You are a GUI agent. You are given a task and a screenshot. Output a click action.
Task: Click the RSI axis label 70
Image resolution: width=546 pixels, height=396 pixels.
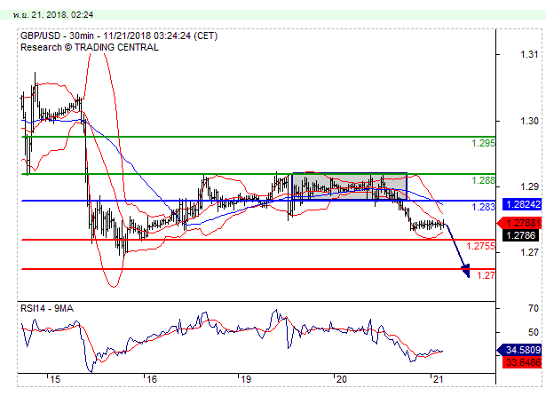tap(533, 308)
